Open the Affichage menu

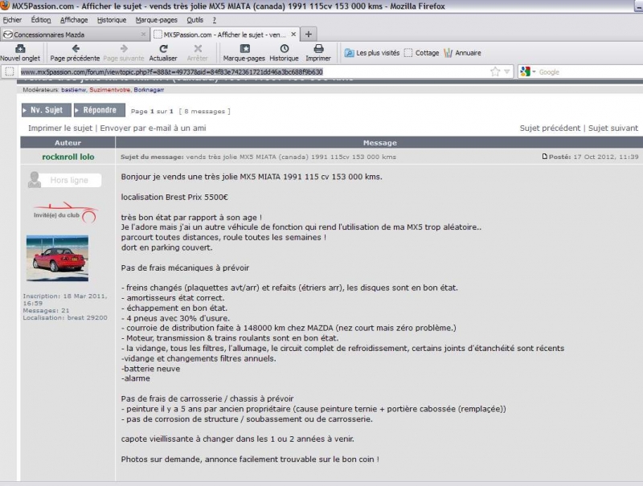click(74, 19)
